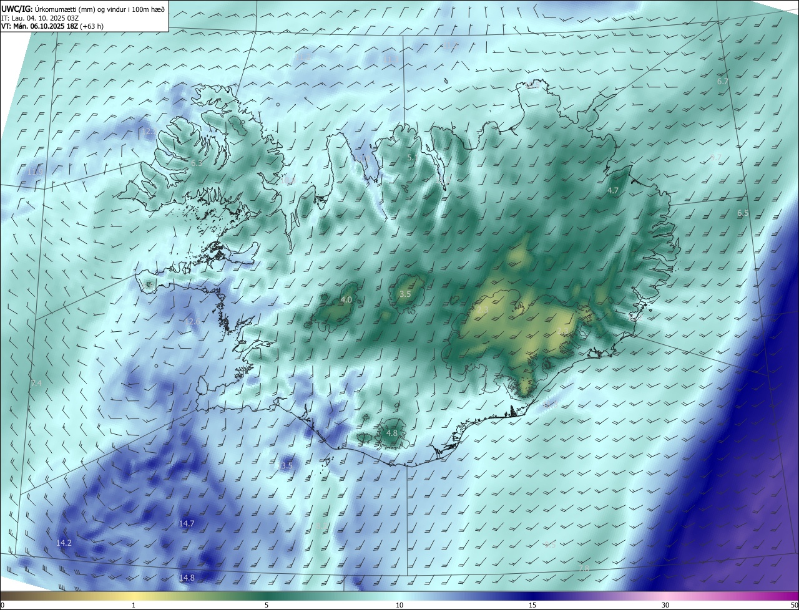The width and height of the screenshot is (799, 610).
Task: Click the faint 7.8 value in the southeast sea
Action: pos(584,568)
